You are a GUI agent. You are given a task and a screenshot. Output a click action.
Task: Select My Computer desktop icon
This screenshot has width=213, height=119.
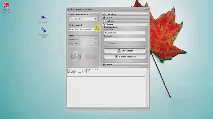point(43,18)
